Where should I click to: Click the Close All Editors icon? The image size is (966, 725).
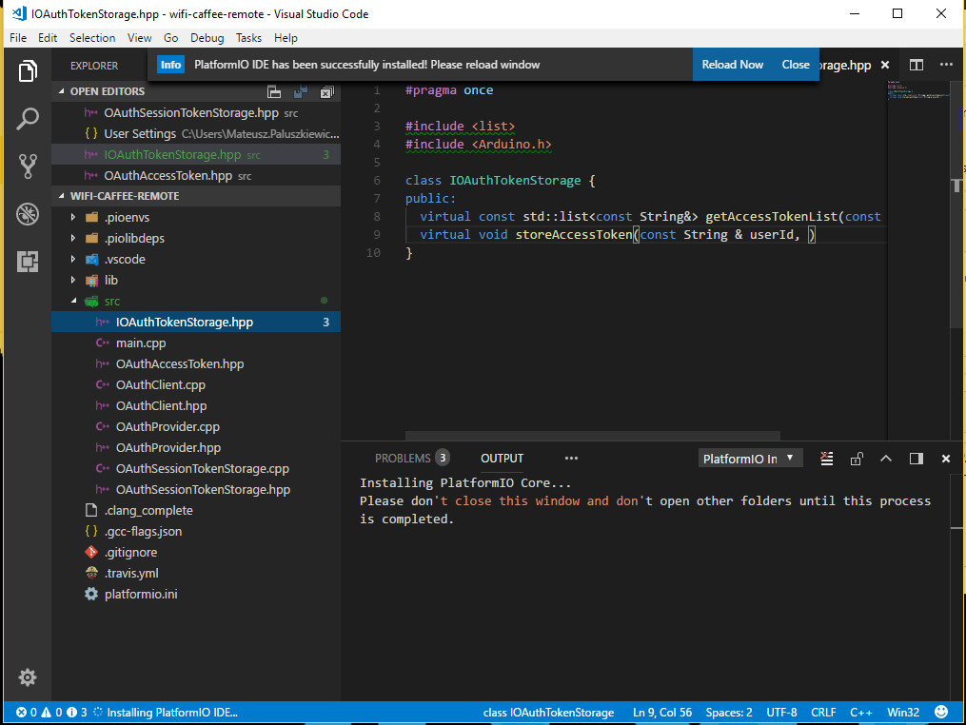[327, 90]
